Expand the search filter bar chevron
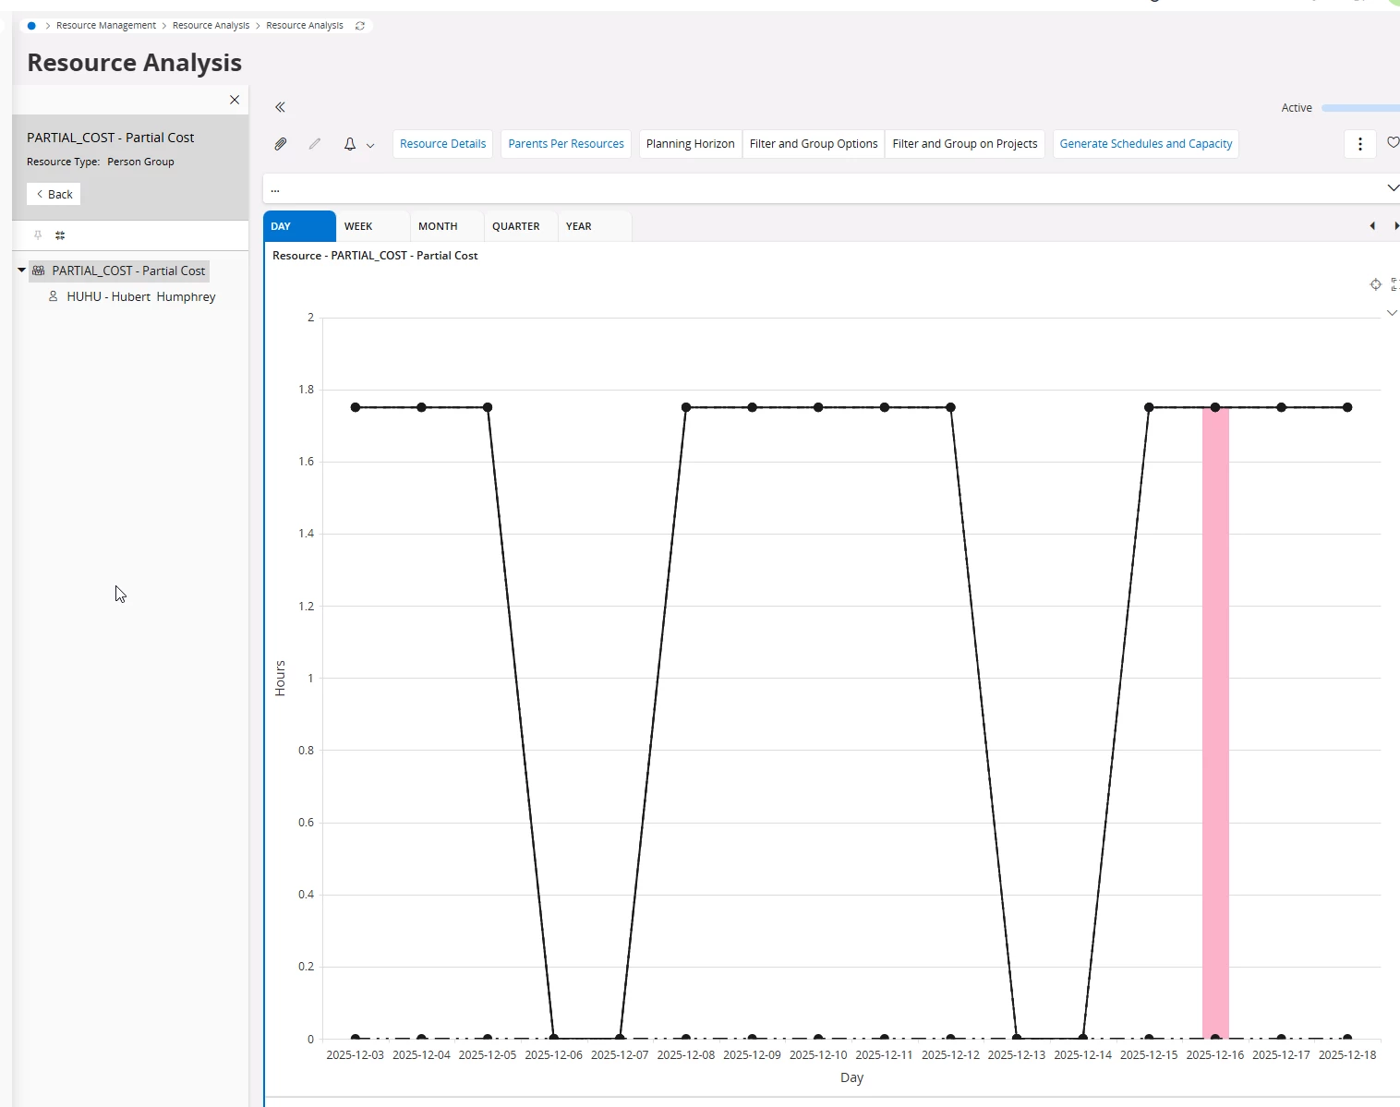 [x=1392, y=188]
